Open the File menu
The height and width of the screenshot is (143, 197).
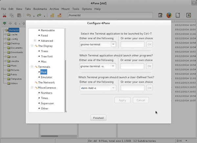pos(4,9)
